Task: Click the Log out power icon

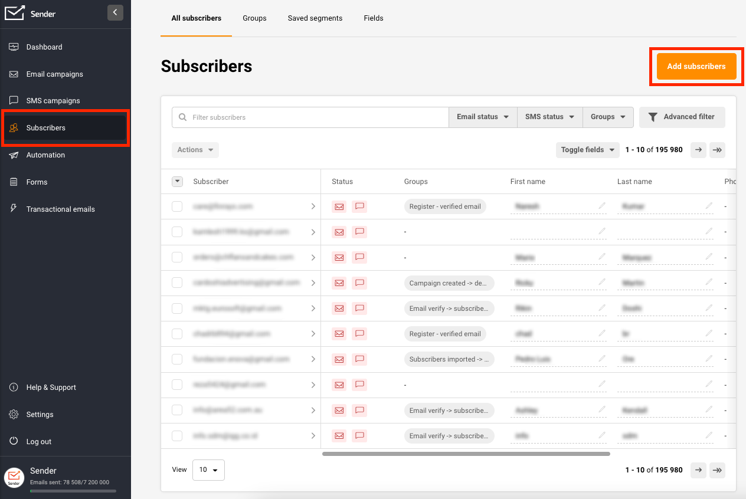Action: (14, 442)
